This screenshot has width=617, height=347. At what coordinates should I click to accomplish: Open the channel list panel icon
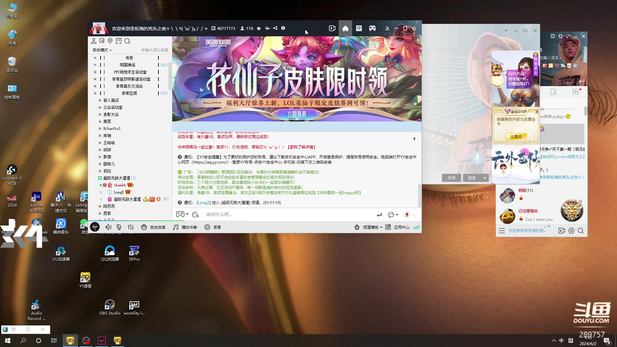[359, 28]
